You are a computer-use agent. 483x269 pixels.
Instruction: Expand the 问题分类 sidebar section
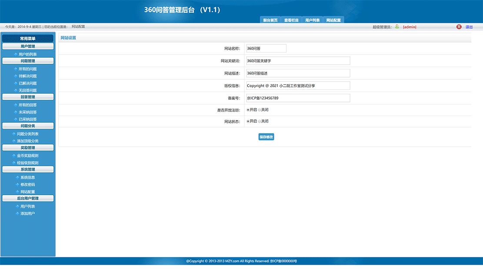pyautogui.click(x=27, y=125)
